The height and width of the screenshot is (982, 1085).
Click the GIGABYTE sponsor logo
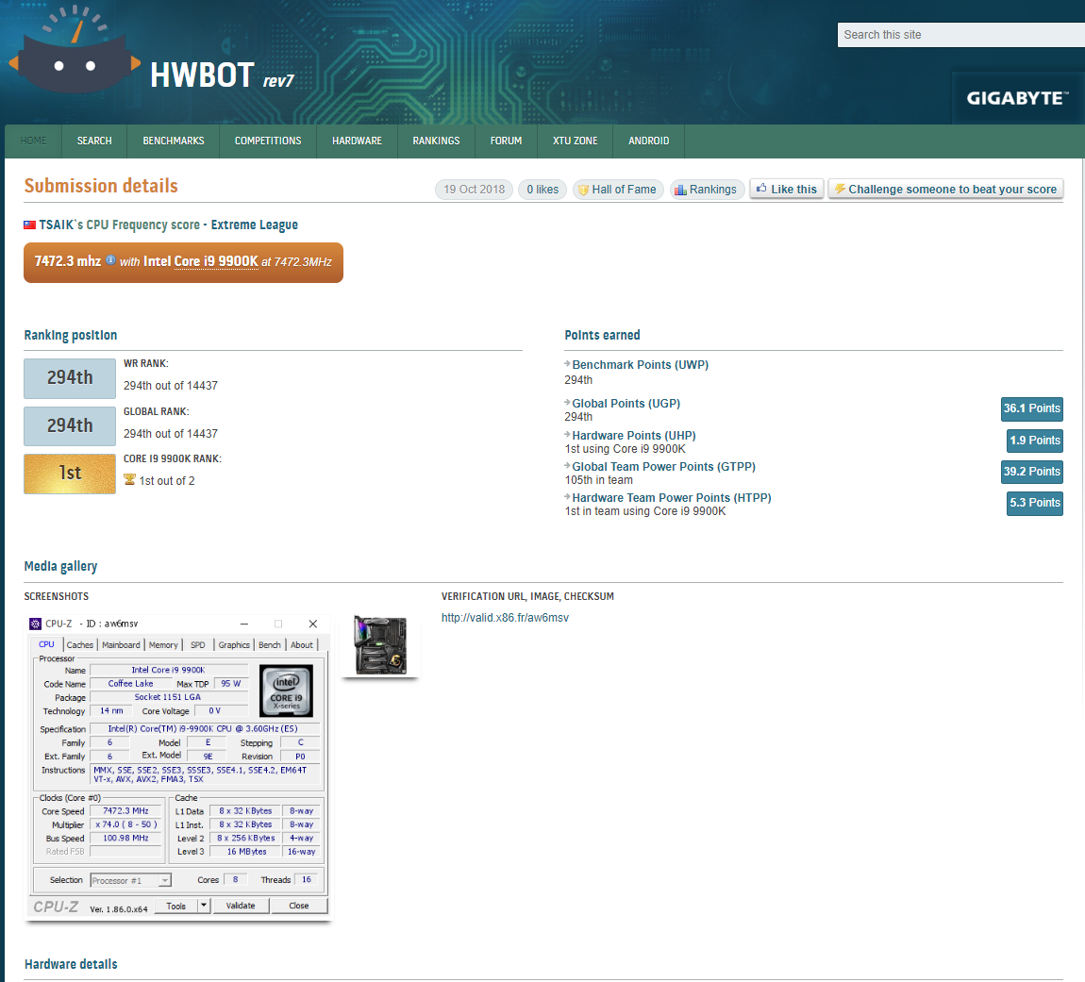(x=1017, y=98)
